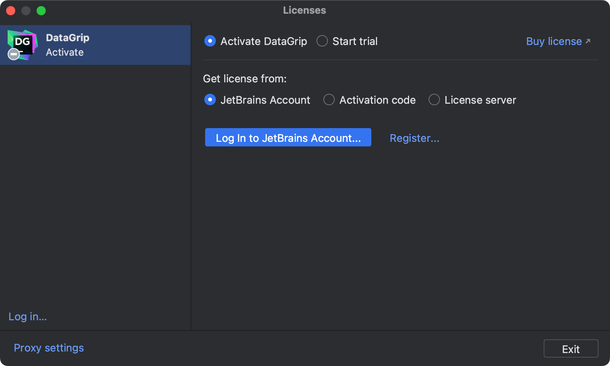Open Buy license page
Image resolution: width=610 pixels, height=366 pixels.
coord(554,41)
